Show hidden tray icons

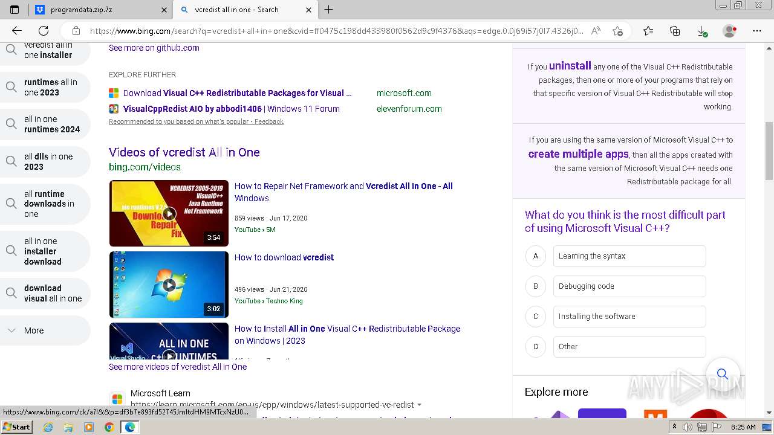click(674, 427)
